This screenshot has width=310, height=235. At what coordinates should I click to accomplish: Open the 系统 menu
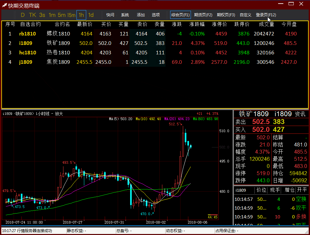(125, 15)
